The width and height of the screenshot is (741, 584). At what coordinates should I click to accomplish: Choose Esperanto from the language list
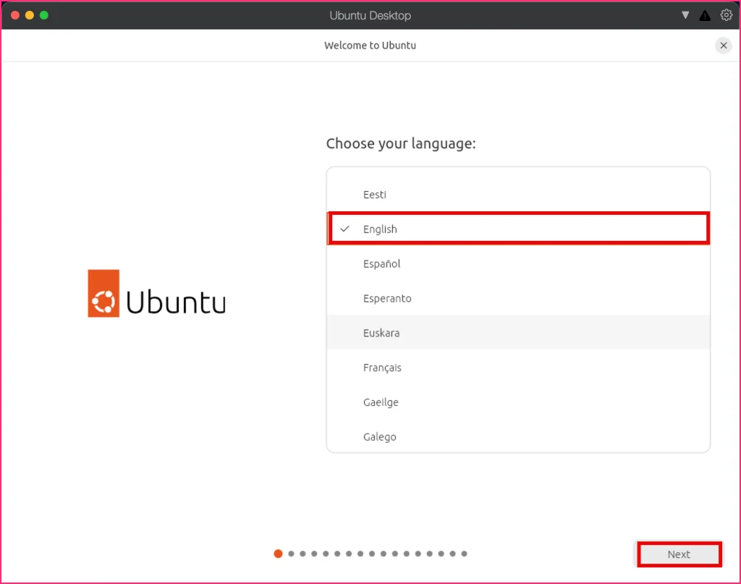[518, 298]
